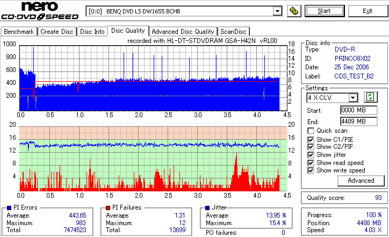Screen dimensions: 389x237
Task: Click PI Errors average 443.65
Action: [x=78, y=216]
